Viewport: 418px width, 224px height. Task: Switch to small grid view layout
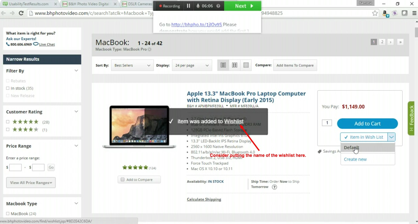[246, 65]
